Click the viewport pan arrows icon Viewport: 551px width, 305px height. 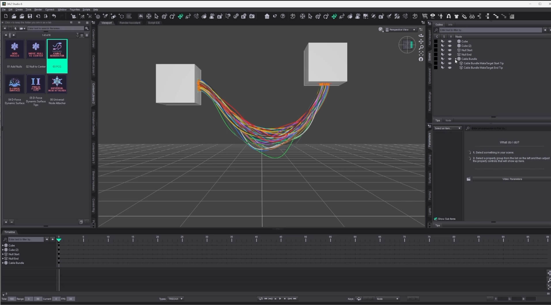[x=421, y=41]
